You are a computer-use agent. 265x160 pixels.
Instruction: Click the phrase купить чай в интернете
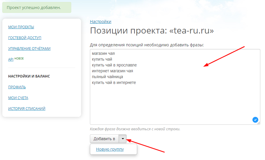[114, 83]
